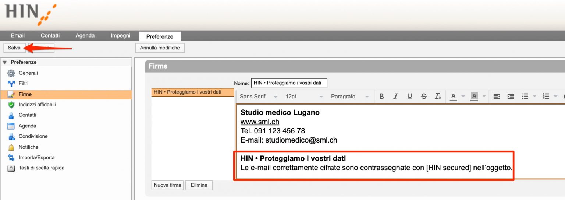The image size is (565, 200).
Task: Click the Elimina button
Action: coord(199,185)
